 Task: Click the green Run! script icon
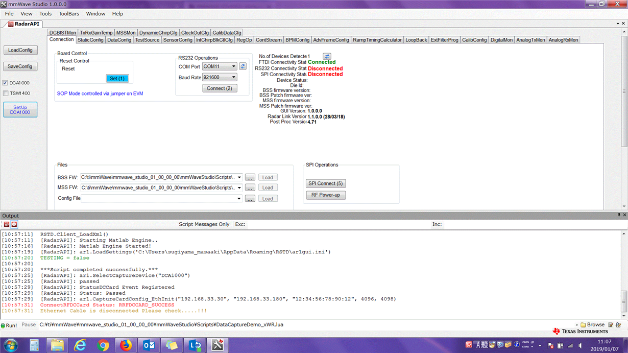tap(3, 325)
